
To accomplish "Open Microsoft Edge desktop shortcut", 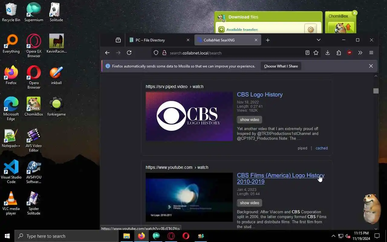I will click(11, 109).
